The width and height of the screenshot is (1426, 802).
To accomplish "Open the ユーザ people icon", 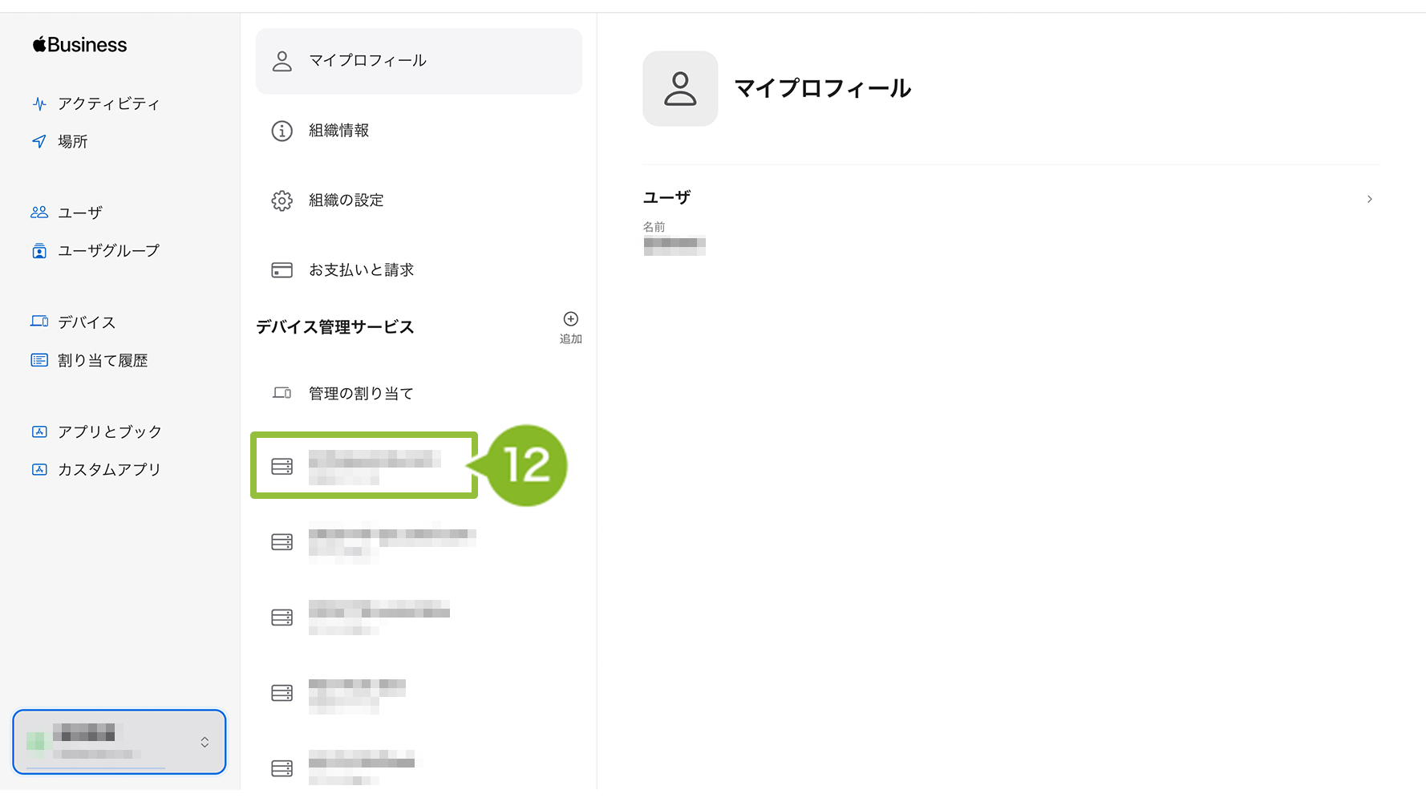I will [39, 213].
